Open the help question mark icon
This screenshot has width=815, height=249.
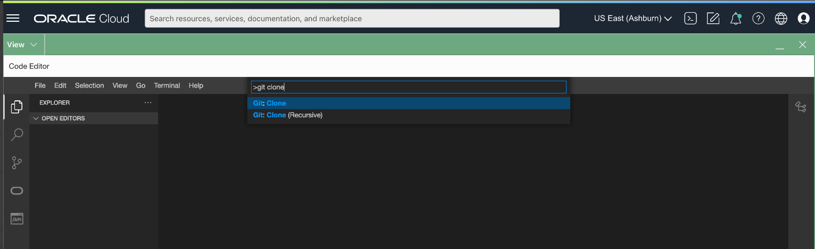[x=758, y=18]
